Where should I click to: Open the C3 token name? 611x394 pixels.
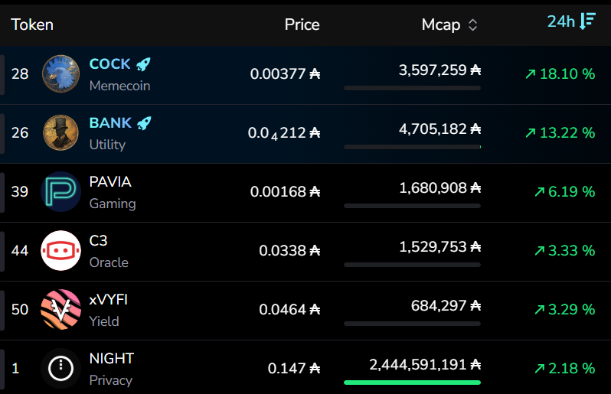tap(98, 240)
